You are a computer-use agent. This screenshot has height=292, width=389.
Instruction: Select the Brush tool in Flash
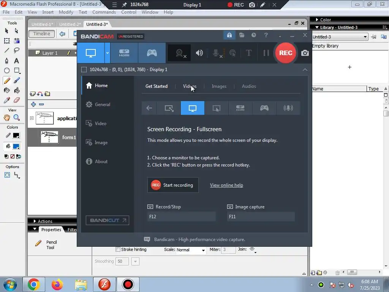click(x=16, y=81)
